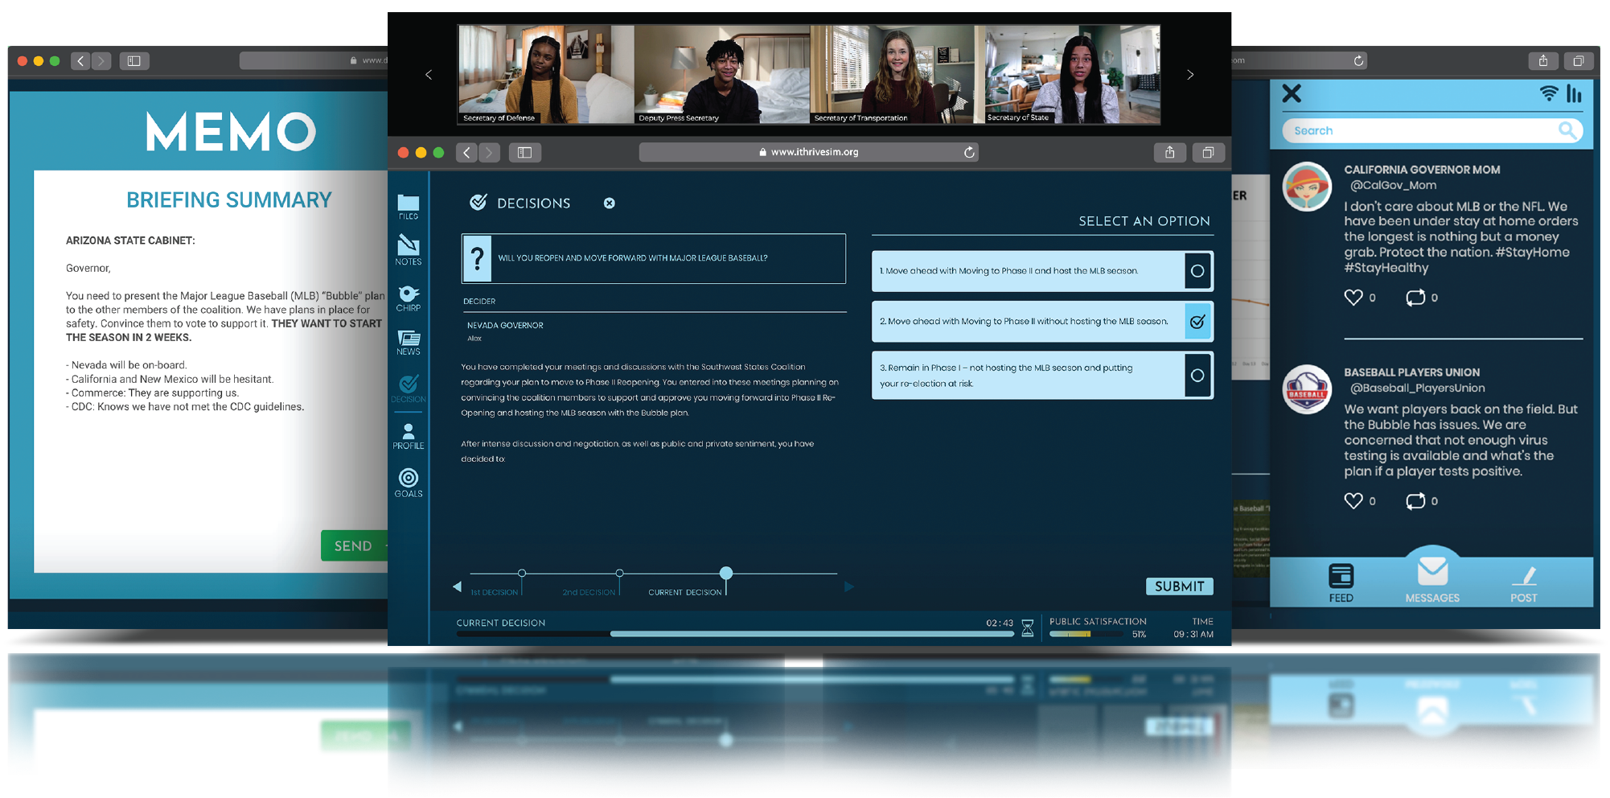Click the Chirp search field

[1432, 130]
